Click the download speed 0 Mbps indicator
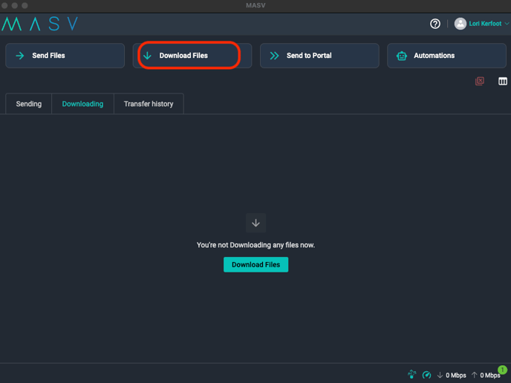 (452, 375)
